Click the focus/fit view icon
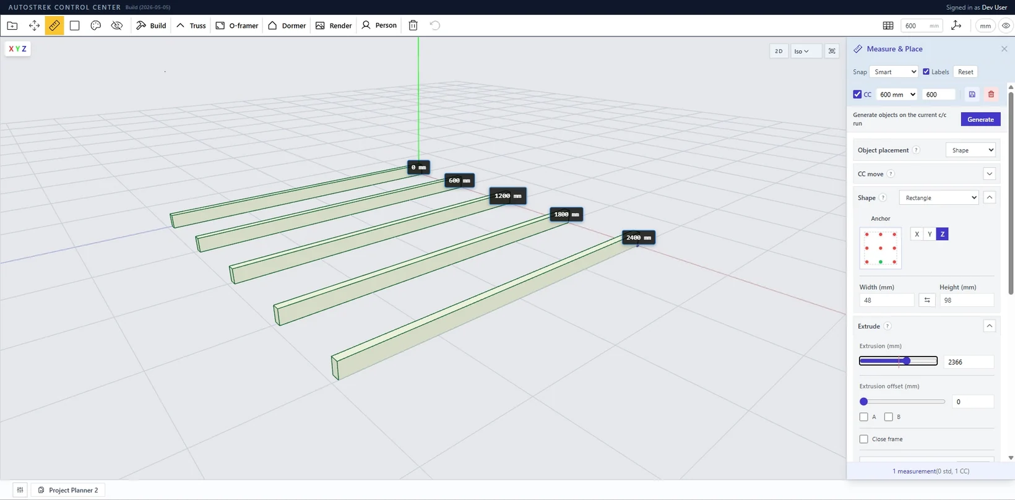The width and height of the screenshot is (1015, 500). tap(832, 51)
